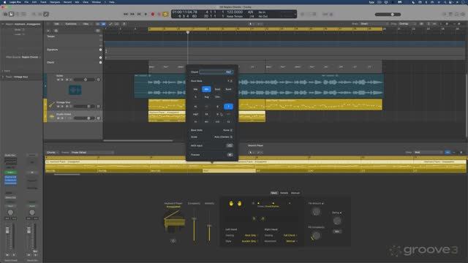Select the Min chord quality button
Image resolution: width=468 pixels, height=263 pixels.
(206, 89)
